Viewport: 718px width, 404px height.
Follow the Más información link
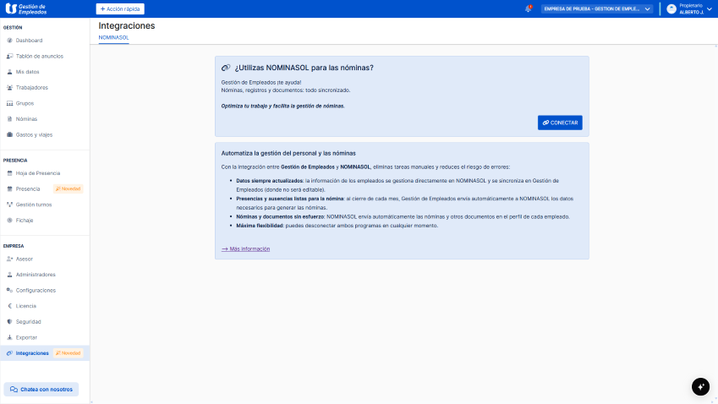246,249
